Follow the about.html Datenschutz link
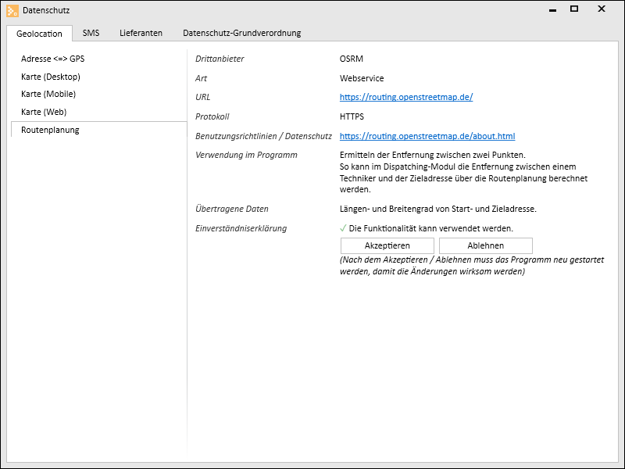Image resolution: width=625 pixels, height=469 pixels. 427,136
